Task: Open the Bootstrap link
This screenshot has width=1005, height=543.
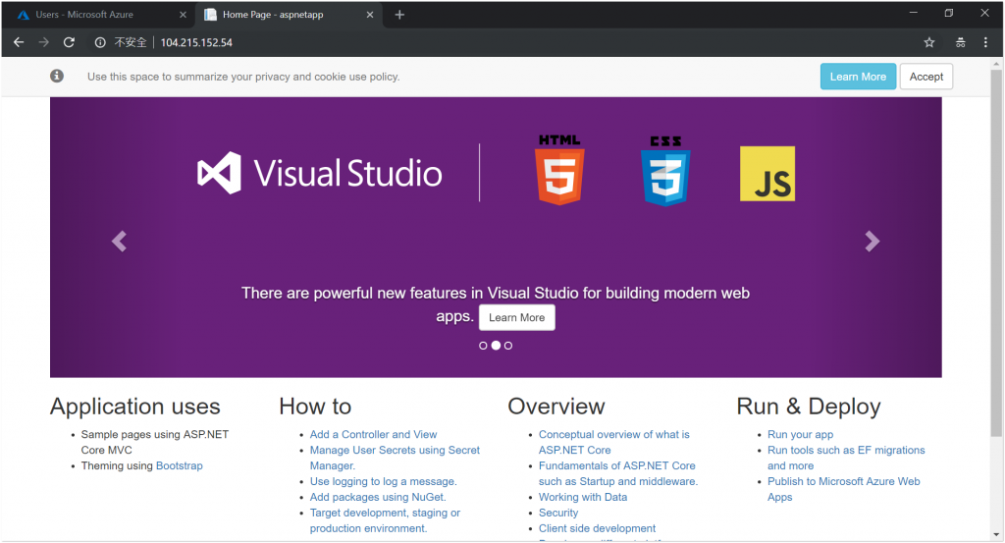Action: tap(179, 465)
